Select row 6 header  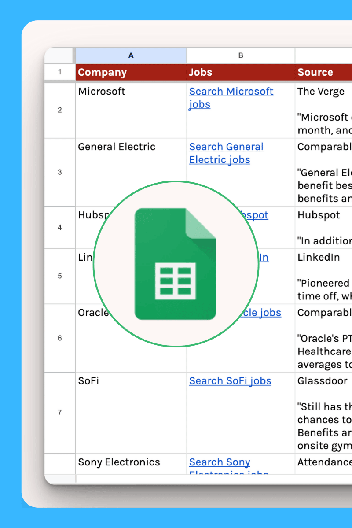pyautogui.click(x=59, y=338)
